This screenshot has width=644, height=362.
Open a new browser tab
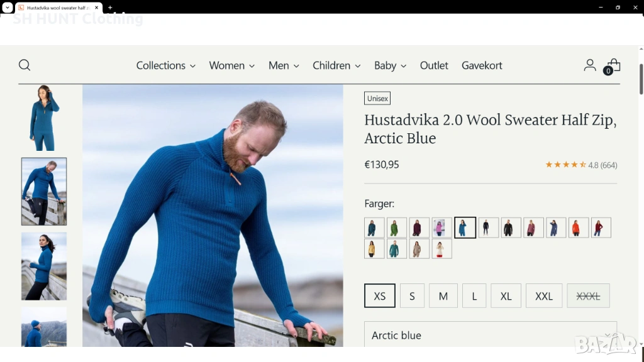tap(110, 8)
